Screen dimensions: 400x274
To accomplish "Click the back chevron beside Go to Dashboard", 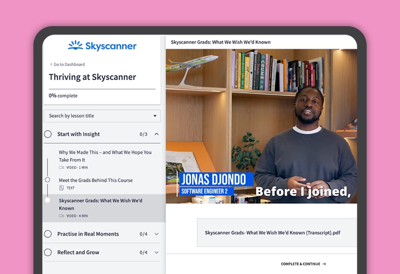I will [51, 64].
